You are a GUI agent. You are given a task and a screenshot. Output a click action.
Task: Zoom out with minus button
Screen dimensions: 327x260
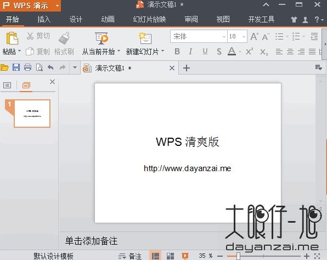[220, 256]
